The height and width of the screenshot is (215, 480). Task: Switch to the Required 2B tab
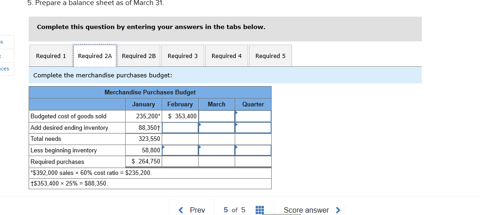pyautogui.click(x=139, y=56)
